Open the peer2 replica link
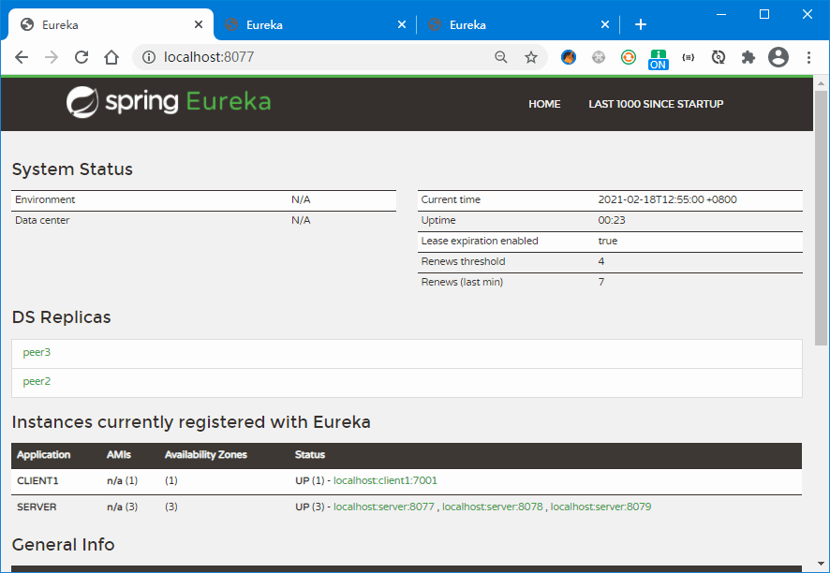 coord(37,381)
